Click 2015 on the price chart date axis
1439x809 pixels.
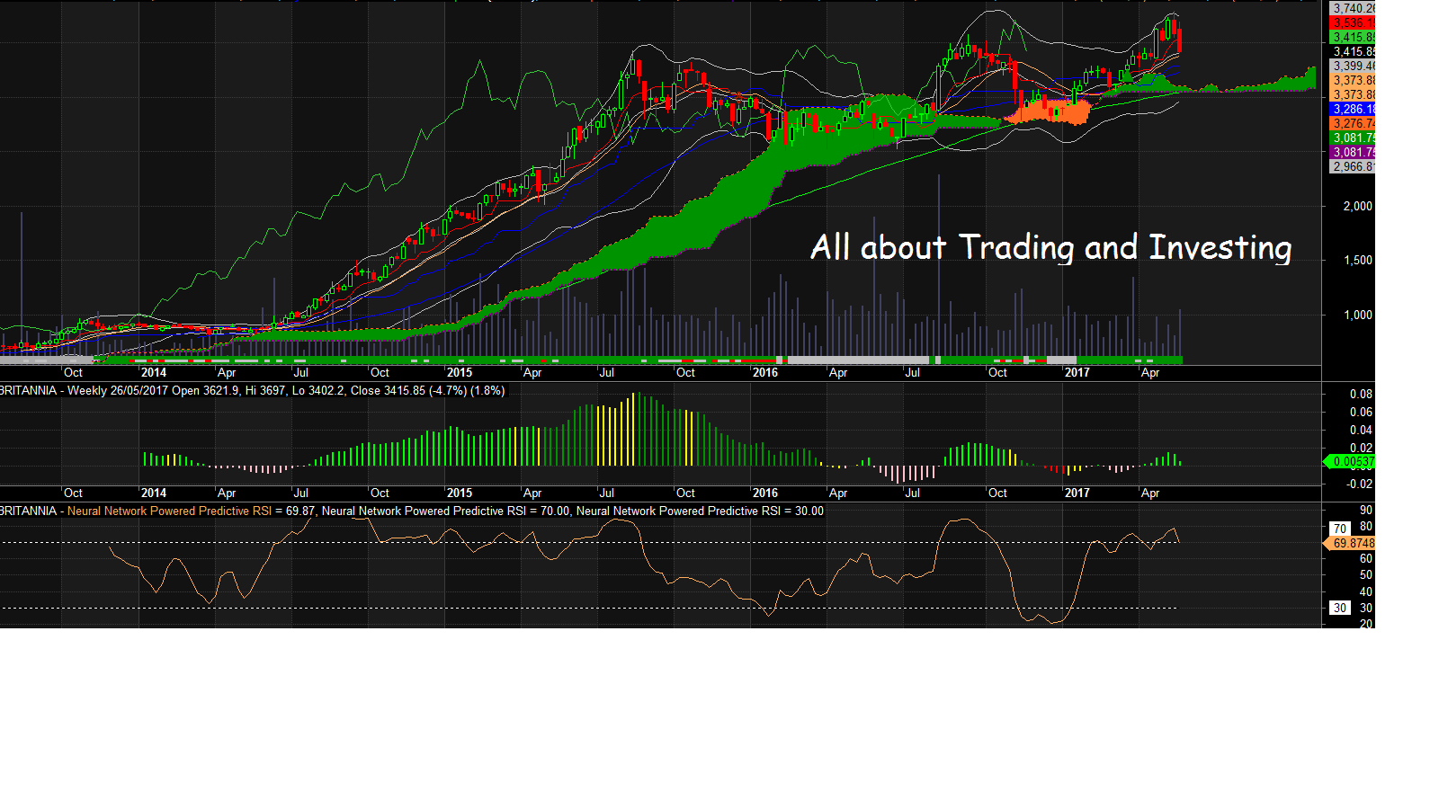click(x=460, y=373)
